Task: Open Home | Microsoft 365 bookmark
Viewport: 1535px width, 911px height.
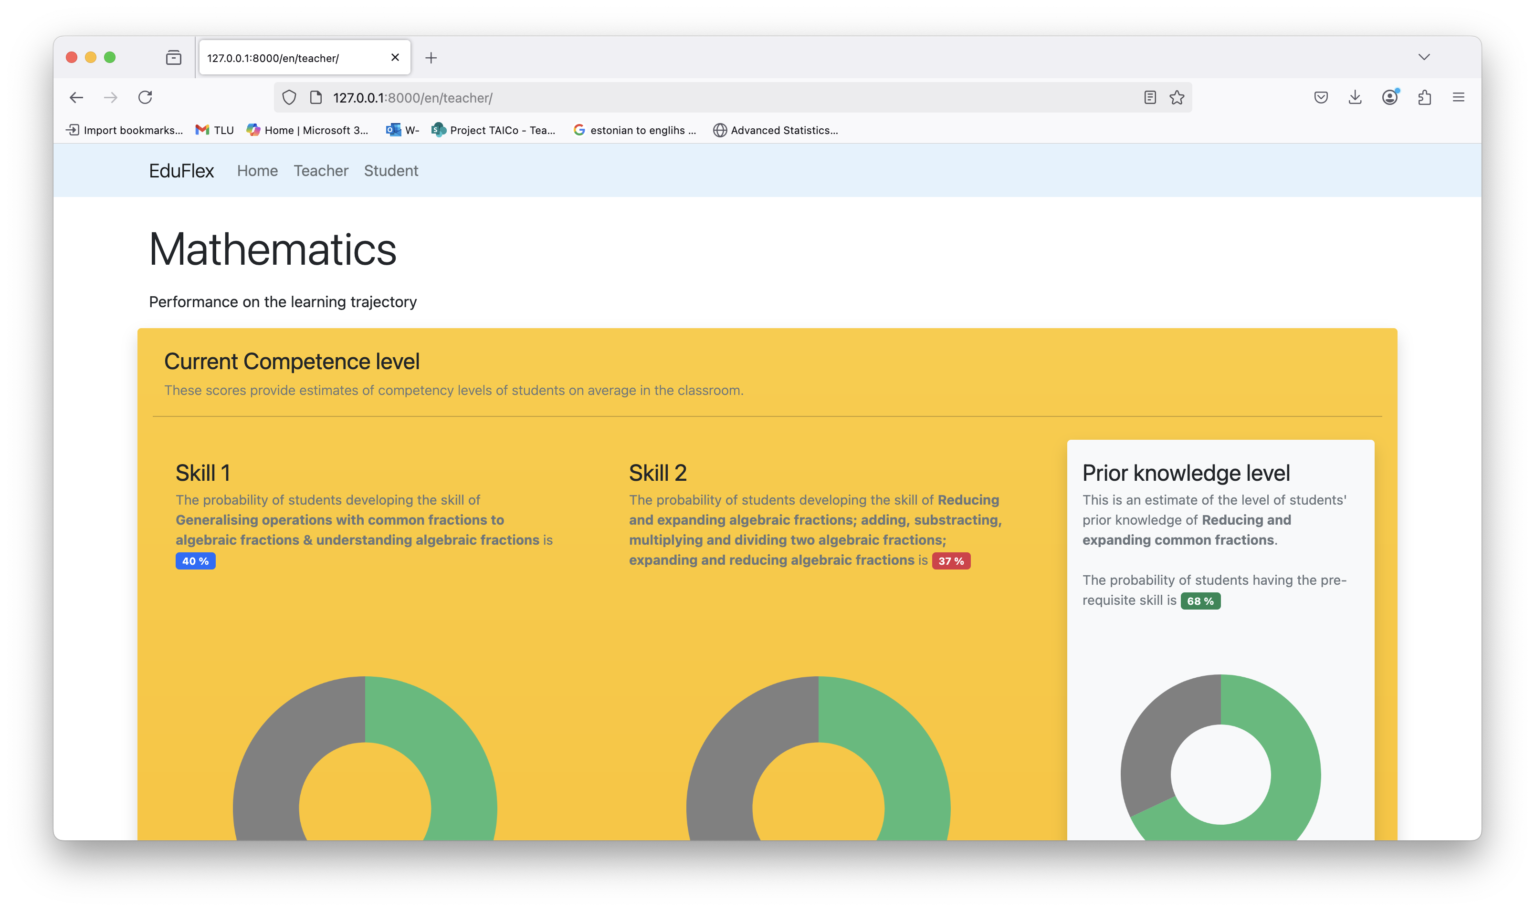Action: [307, 130]
